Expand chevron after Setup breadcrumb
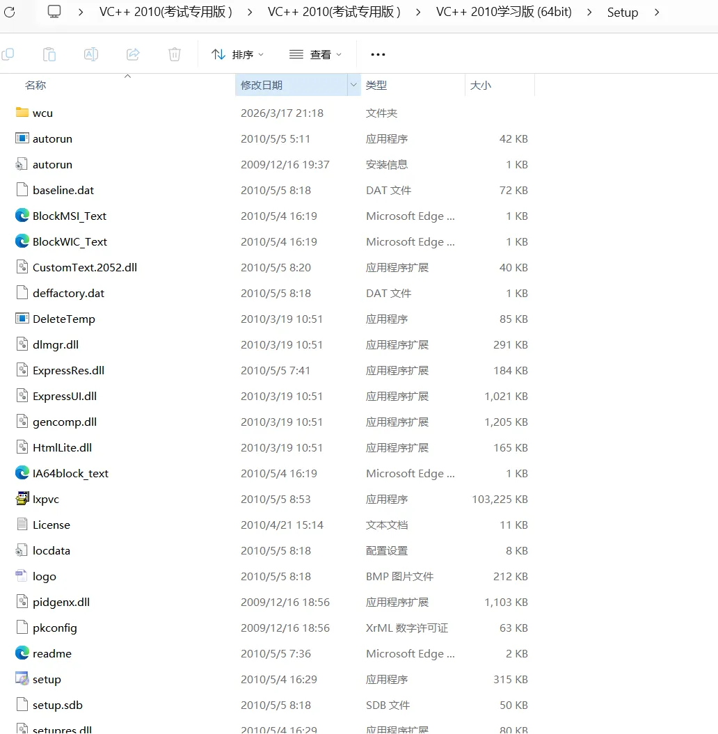Image resolution: width=718 pixels, height=734 pixels. (x=657, y=12)
